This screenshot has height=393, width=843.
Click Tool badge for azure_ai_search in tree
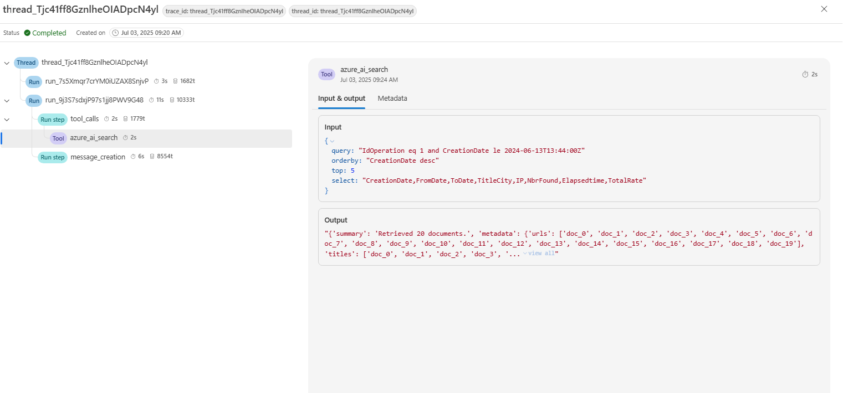click(x=58, y=138)
